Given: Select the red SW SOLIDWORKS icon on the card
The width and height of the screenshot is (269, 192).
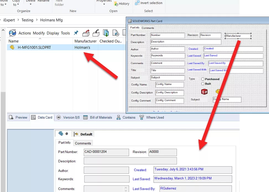Looking at the screenshot, I should (204, 92).
